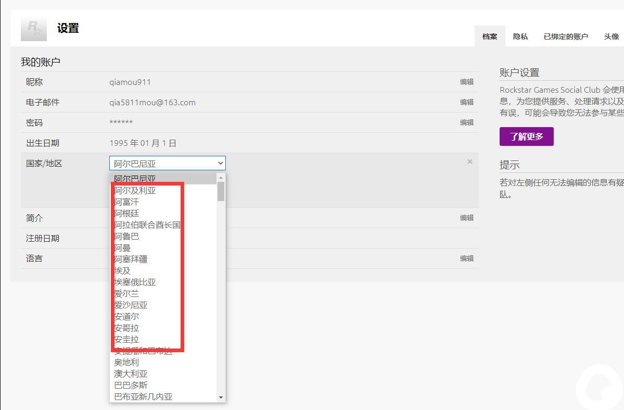Screen dimensions: 624x410
Task: Select 爱沙尼亚 in the country list
Action: 163,305
